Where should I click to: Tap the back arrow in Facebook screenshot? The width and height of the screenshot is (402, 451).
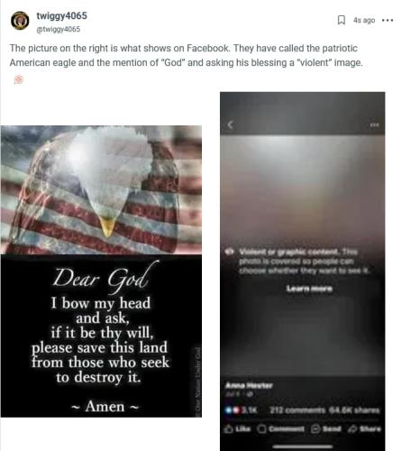point(230,124)
